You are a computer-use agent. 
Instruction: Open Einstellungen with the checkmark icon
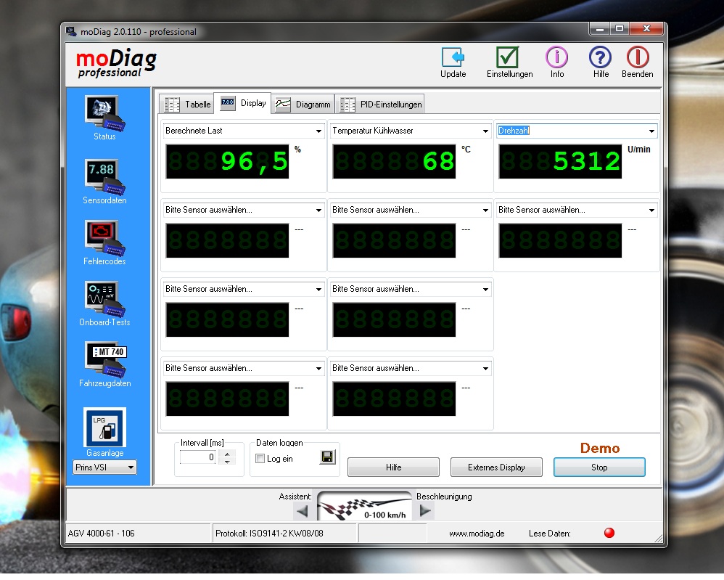point(508,58)
